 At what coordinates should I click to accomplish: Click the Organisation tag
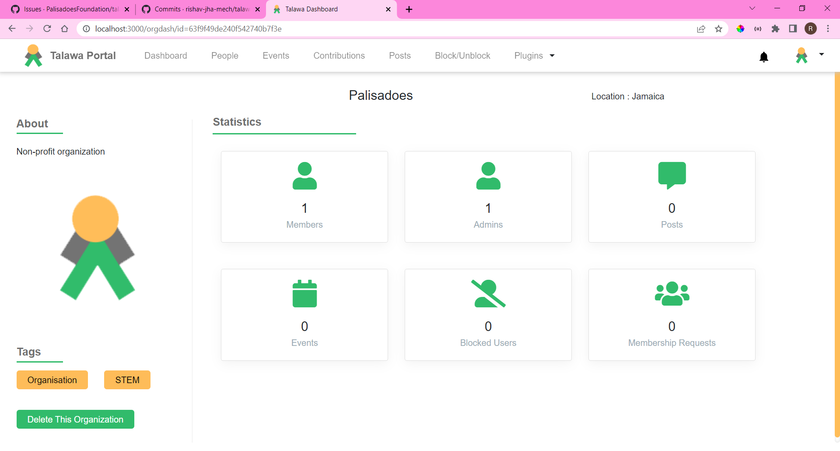click(52, 380)
